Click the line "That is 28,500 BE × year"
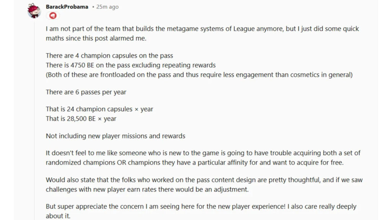Viewport: 392px width, 220px height. 81,118
